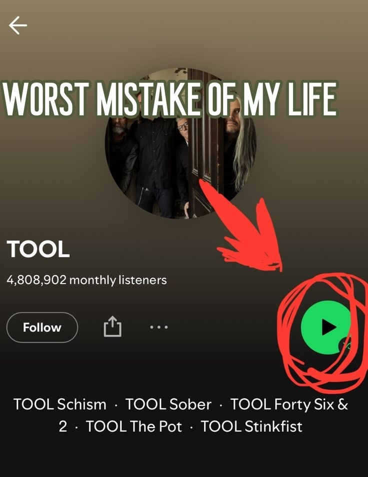Viewport: 368px width, 477px height.
Task: Select TOOL Forty Six & link text
Action: click(x=289, y=404)
